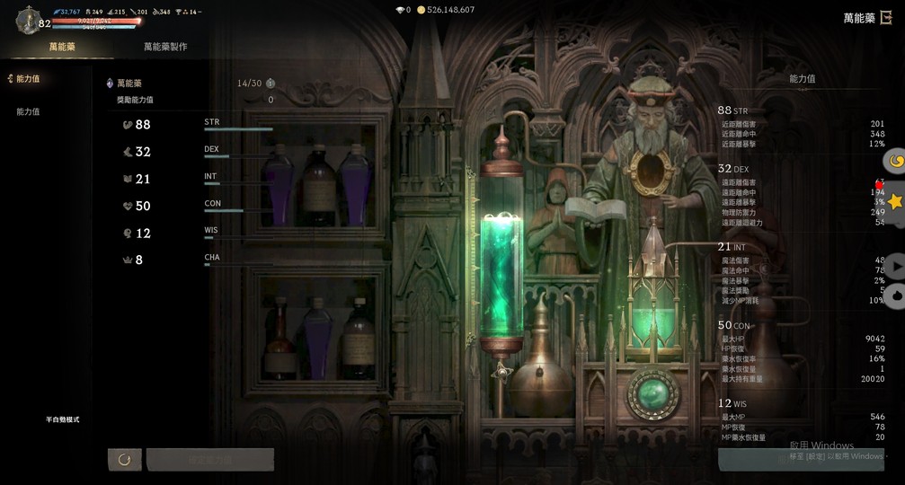Click the CON progress bar
This screenshot has width=905, height=485.
tap(238, 210)
